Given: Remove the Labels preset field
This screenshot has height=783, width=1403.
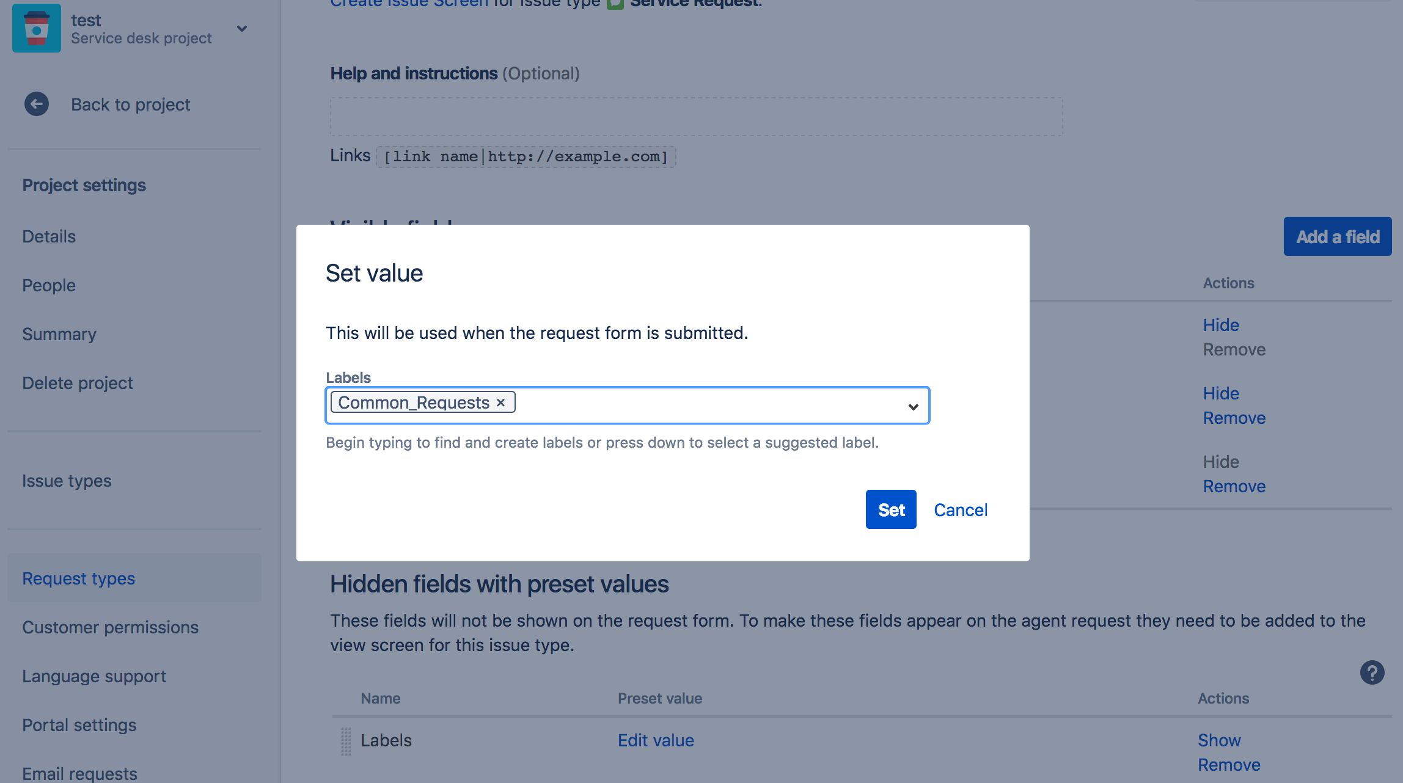Looking at the screenshot, I should pyautogui.click(x=1228, y=764).
